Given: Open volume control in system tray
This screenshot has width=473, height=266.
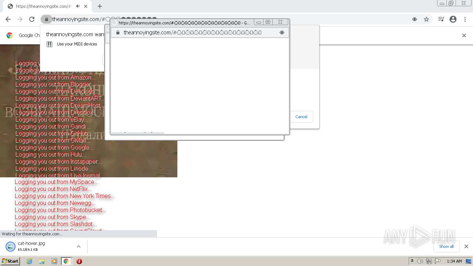Looking at the screenshot, I should coord(420,261).
